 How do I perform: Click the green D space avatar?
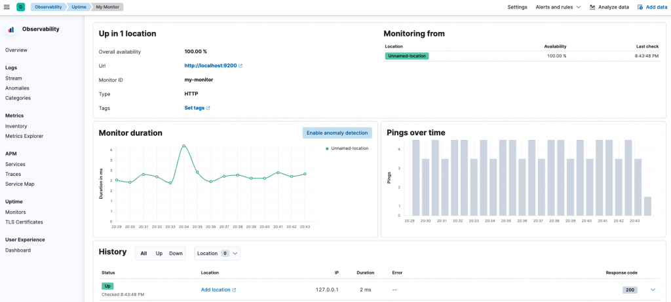click(x=21, y=7)
